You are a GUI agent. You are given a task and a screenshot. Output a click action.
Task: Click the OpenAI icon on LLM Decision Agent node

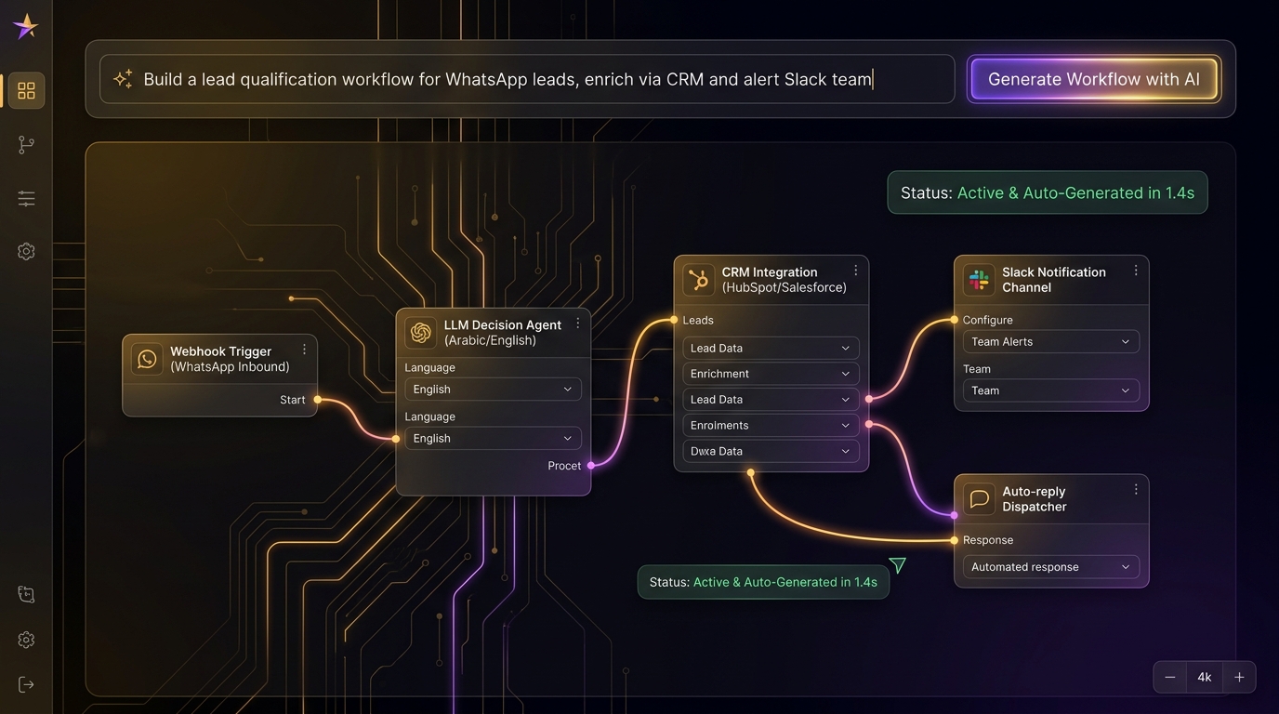point(421,333)
